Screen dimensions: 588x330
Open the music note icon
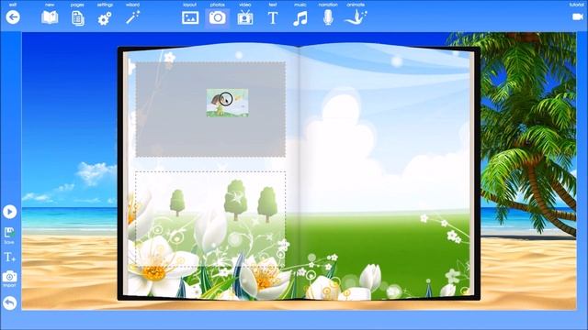coord(300,18)
